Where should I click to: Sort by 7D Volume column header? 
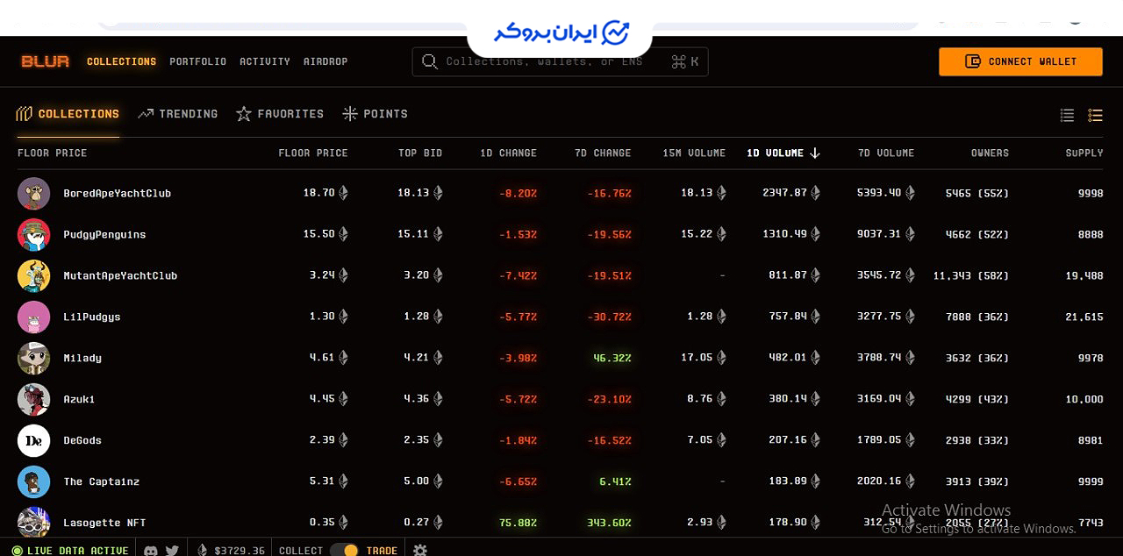pos(886,153)
